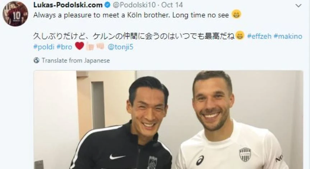Image resolution: width=310 pixels, height=169 pixels.
Task: Open the @Podolski10 handle
Action: pyautogui.click(x=134, y=5)
